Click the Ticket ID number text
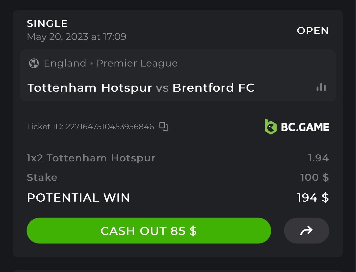 click(x=109, y=127)
